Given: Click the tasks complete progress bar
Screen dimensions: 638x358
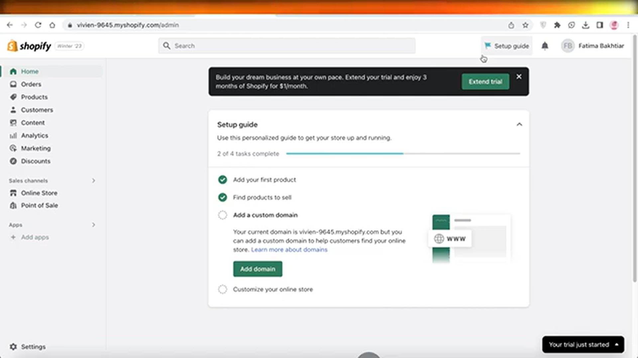Looking at the screenshot, I should point(403,153).
